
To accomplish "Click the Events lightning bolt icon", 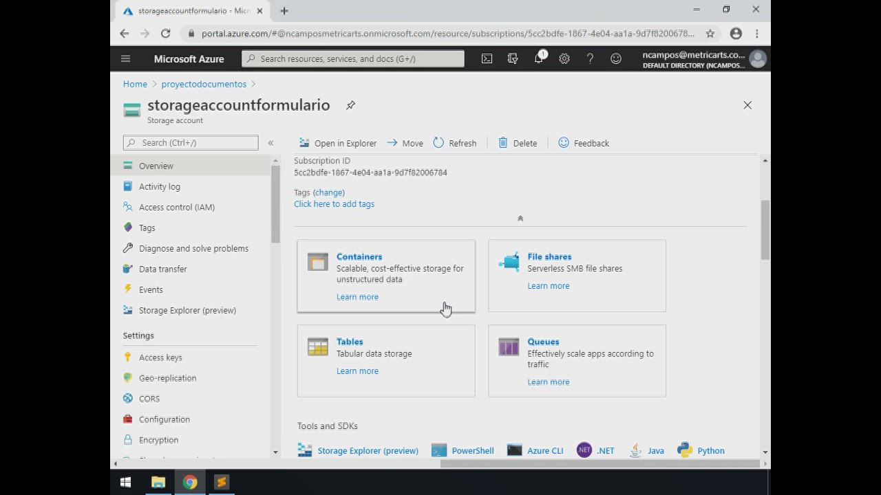I will 127,289.
